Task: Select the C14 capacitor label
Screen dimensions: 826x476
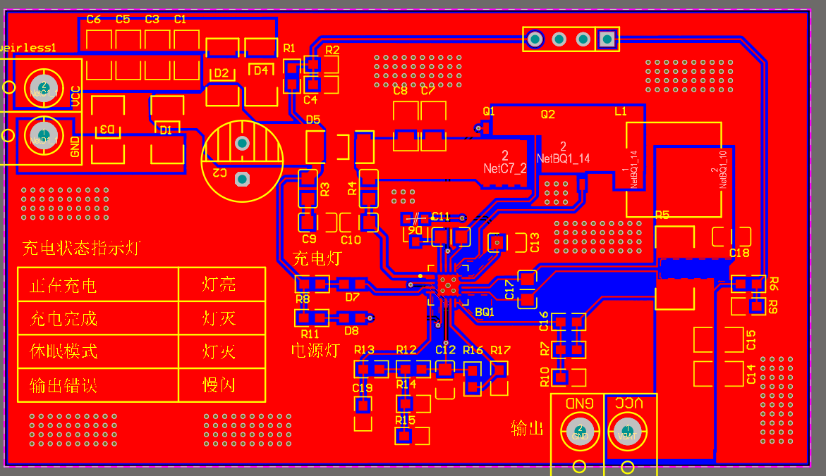Action: 751,374
